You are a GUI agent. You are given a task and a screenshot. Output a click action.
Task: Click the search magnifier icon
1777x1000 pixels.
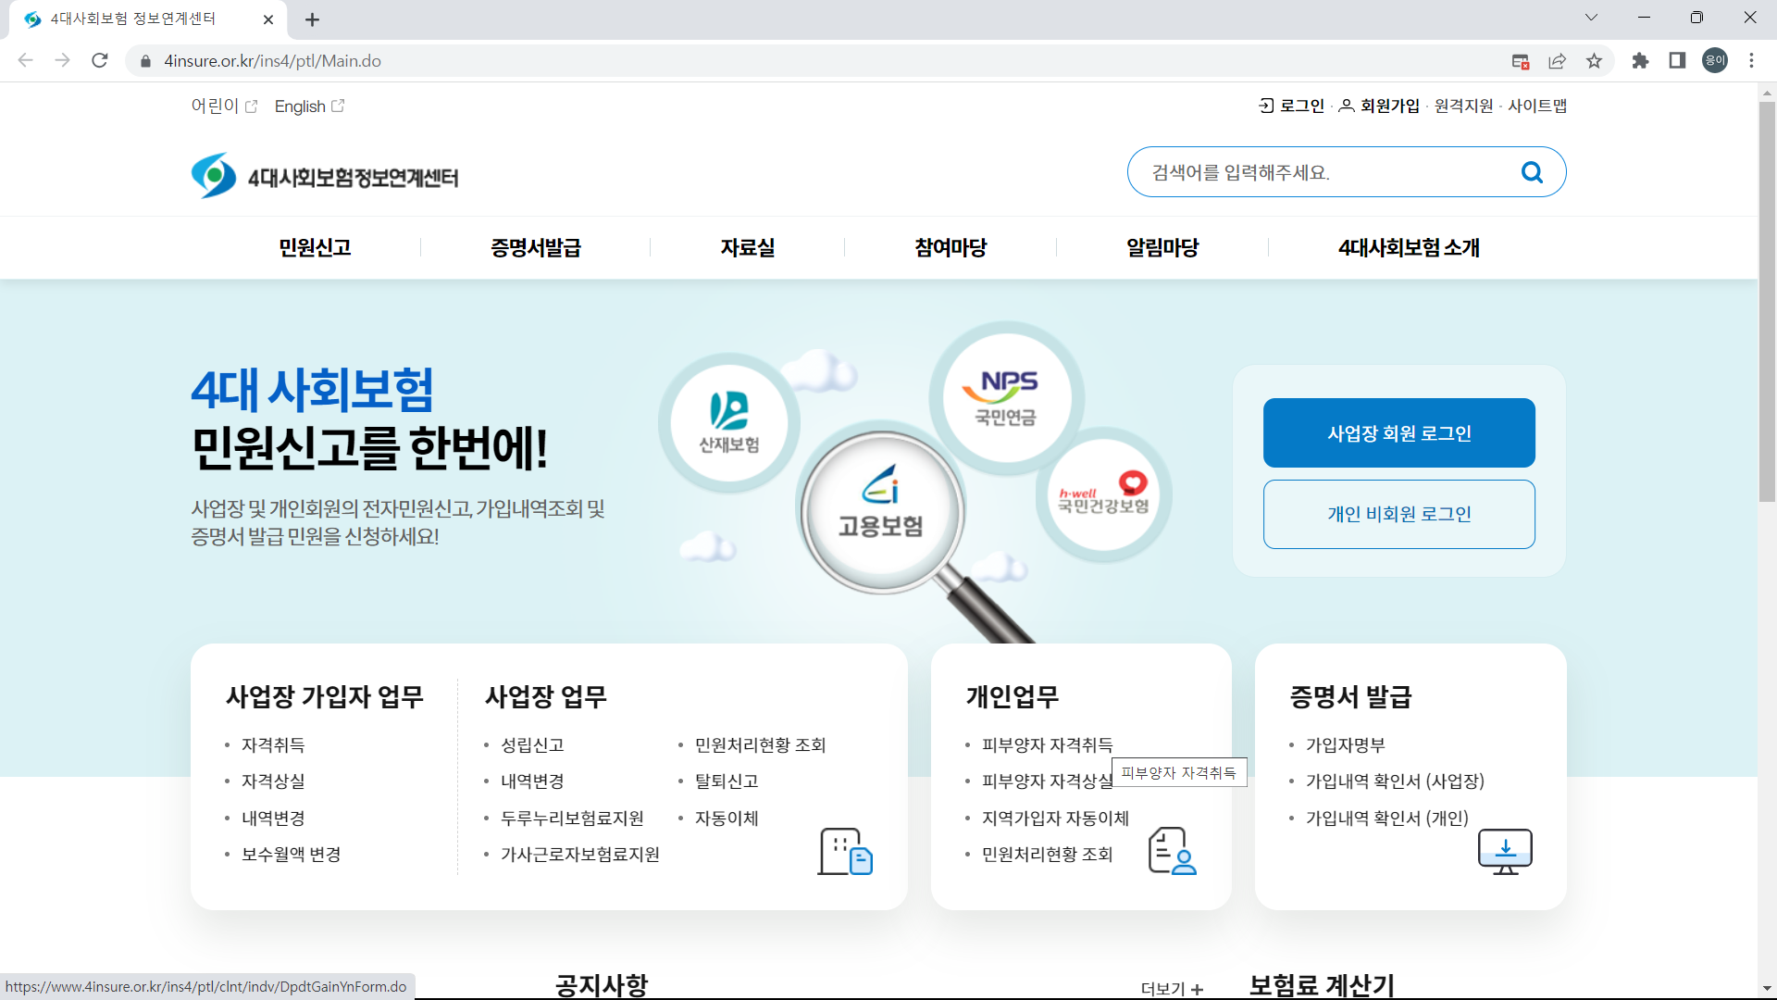pyautogui.click(x=1532, y=171)
